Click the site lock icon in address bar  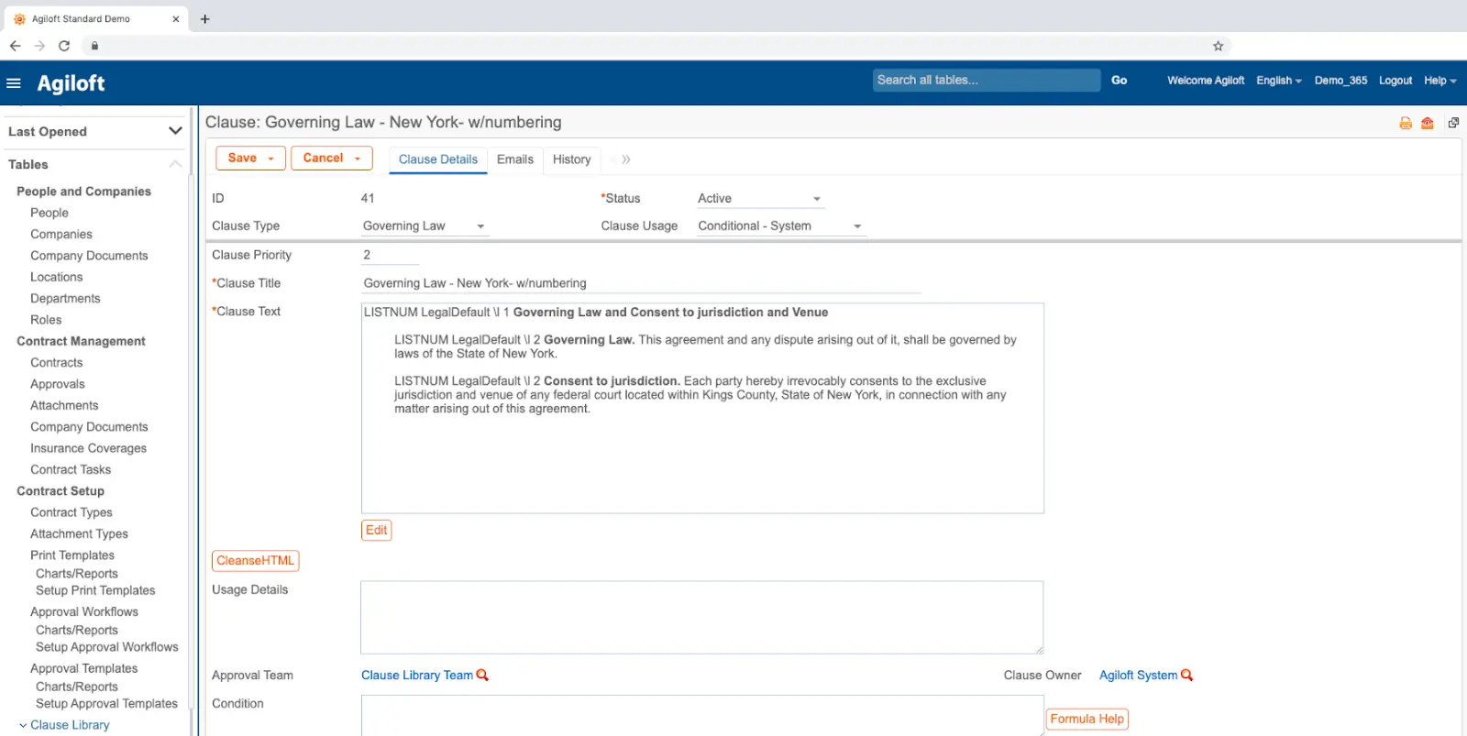(x=94, y=46)
